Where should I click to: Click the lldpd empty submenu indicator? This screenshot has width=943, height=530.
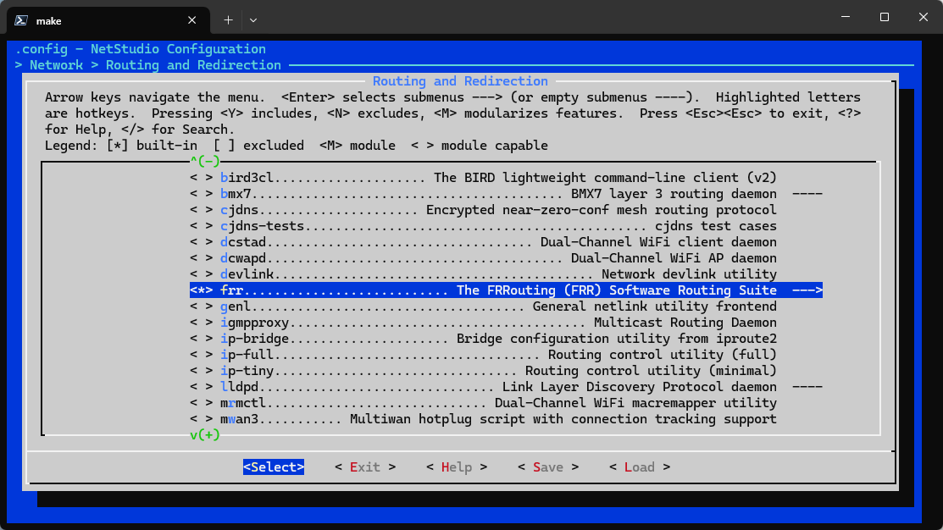coord(807,387)
